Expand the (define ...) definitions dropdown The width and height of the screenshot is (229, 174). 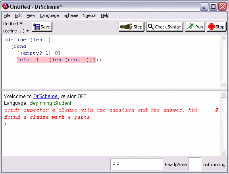[16, 31]
